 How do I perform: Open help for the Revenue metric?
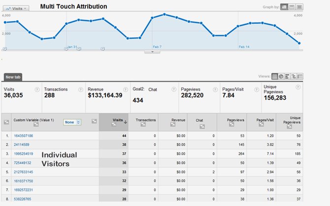click(x=126, y=89)
